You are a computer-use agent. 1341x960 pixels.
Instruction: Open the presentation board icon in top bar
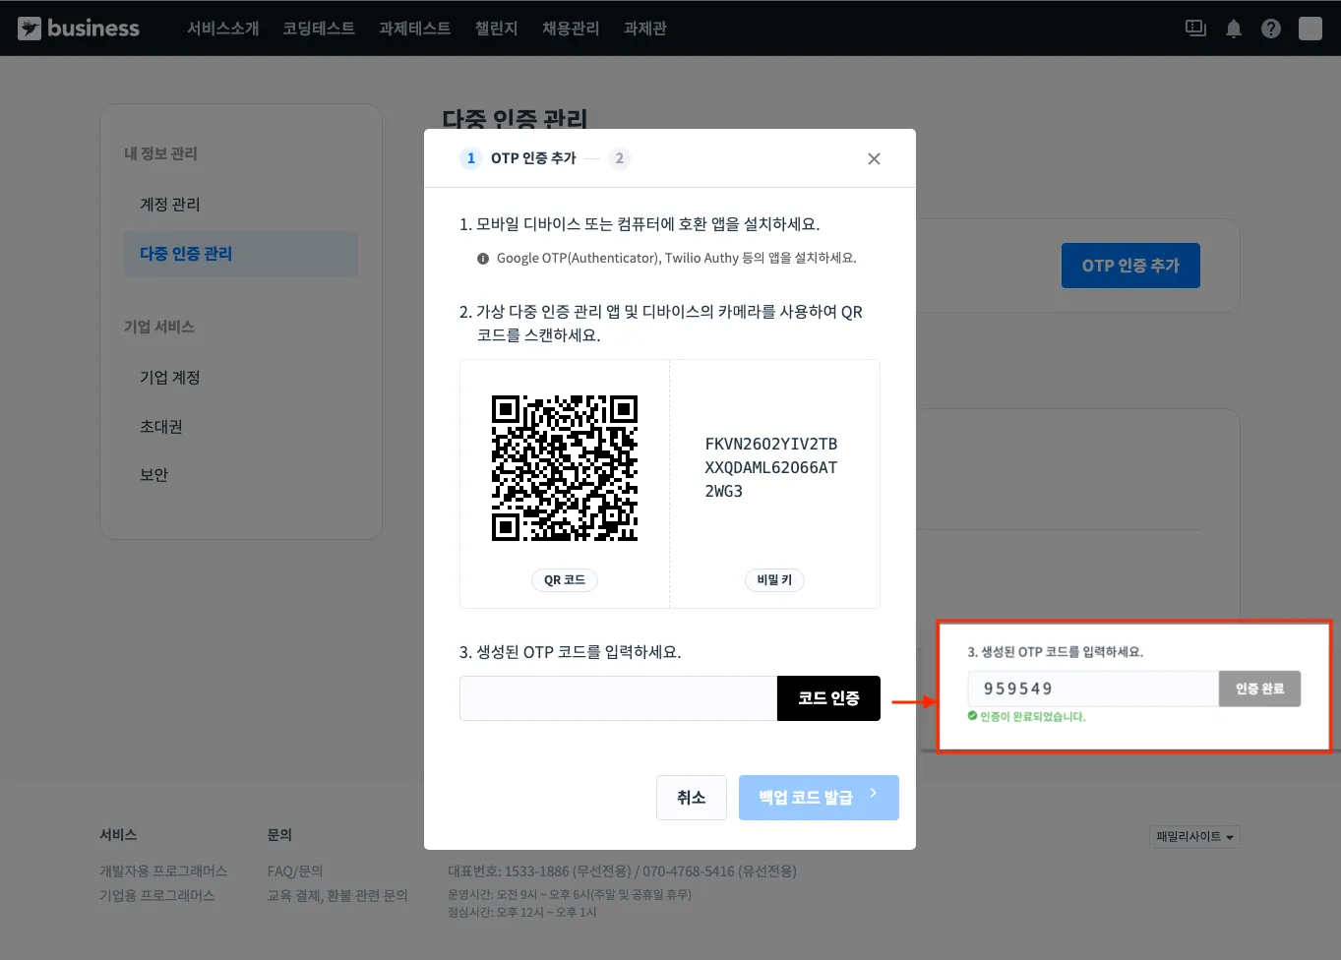click(1195, 29)
